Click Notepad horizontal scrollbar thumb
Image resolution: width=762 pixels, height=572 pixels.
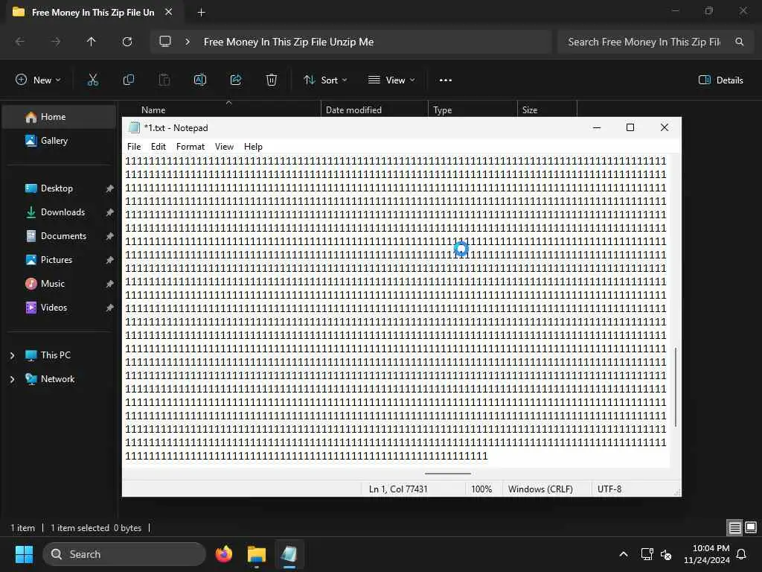447,473
